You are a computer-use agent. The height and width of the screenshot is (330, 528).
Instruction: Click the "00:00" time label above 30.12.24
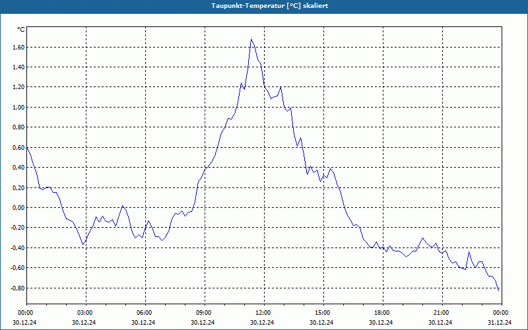[x=24, y=313]
